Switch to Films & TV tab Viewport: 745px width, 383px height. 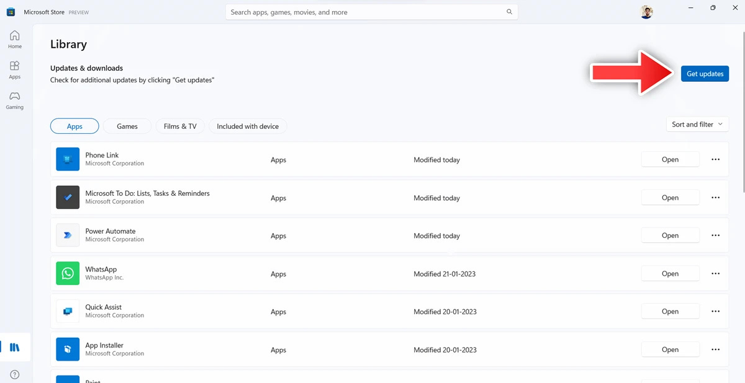(180, 126)
